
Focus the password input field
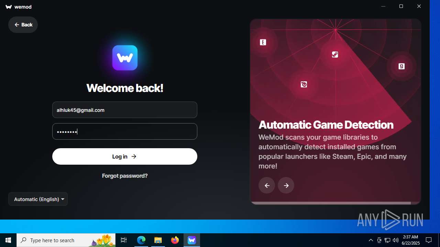point(125,131)
